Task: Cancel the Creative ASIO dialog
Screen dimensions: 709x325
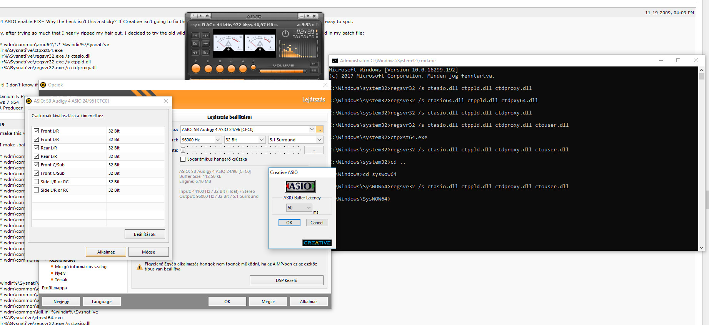Action: [317, 223]
